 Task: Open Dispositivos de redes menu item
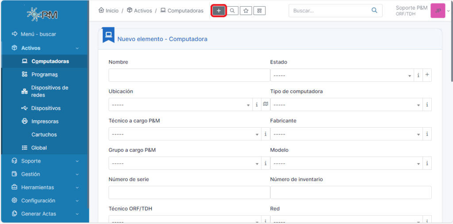click(x=49, y=91)
